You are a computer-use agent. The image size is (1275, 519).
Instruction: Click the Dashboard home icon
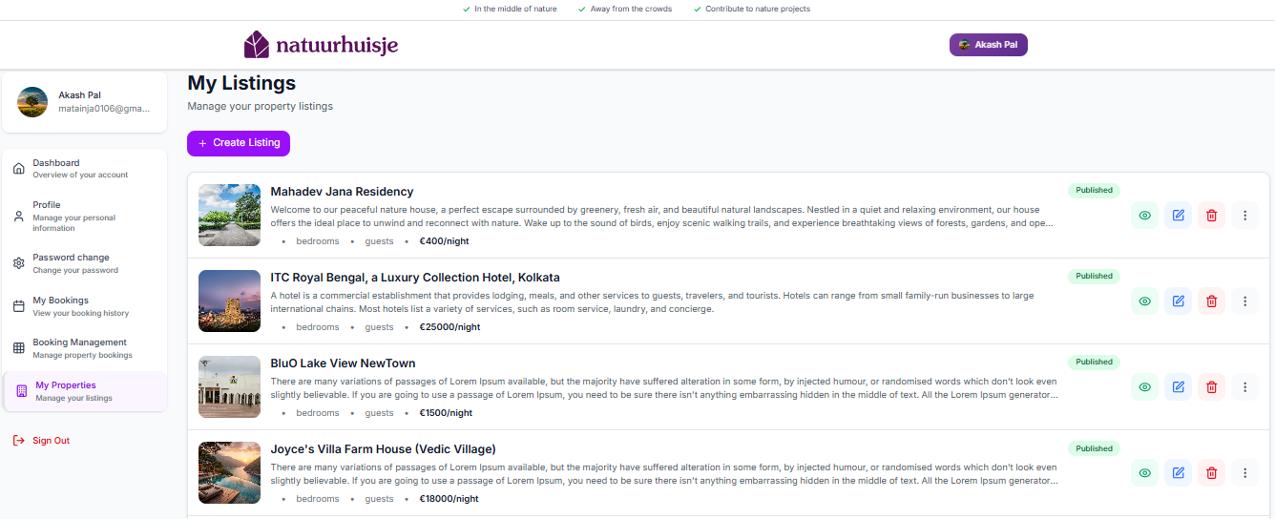19,169
